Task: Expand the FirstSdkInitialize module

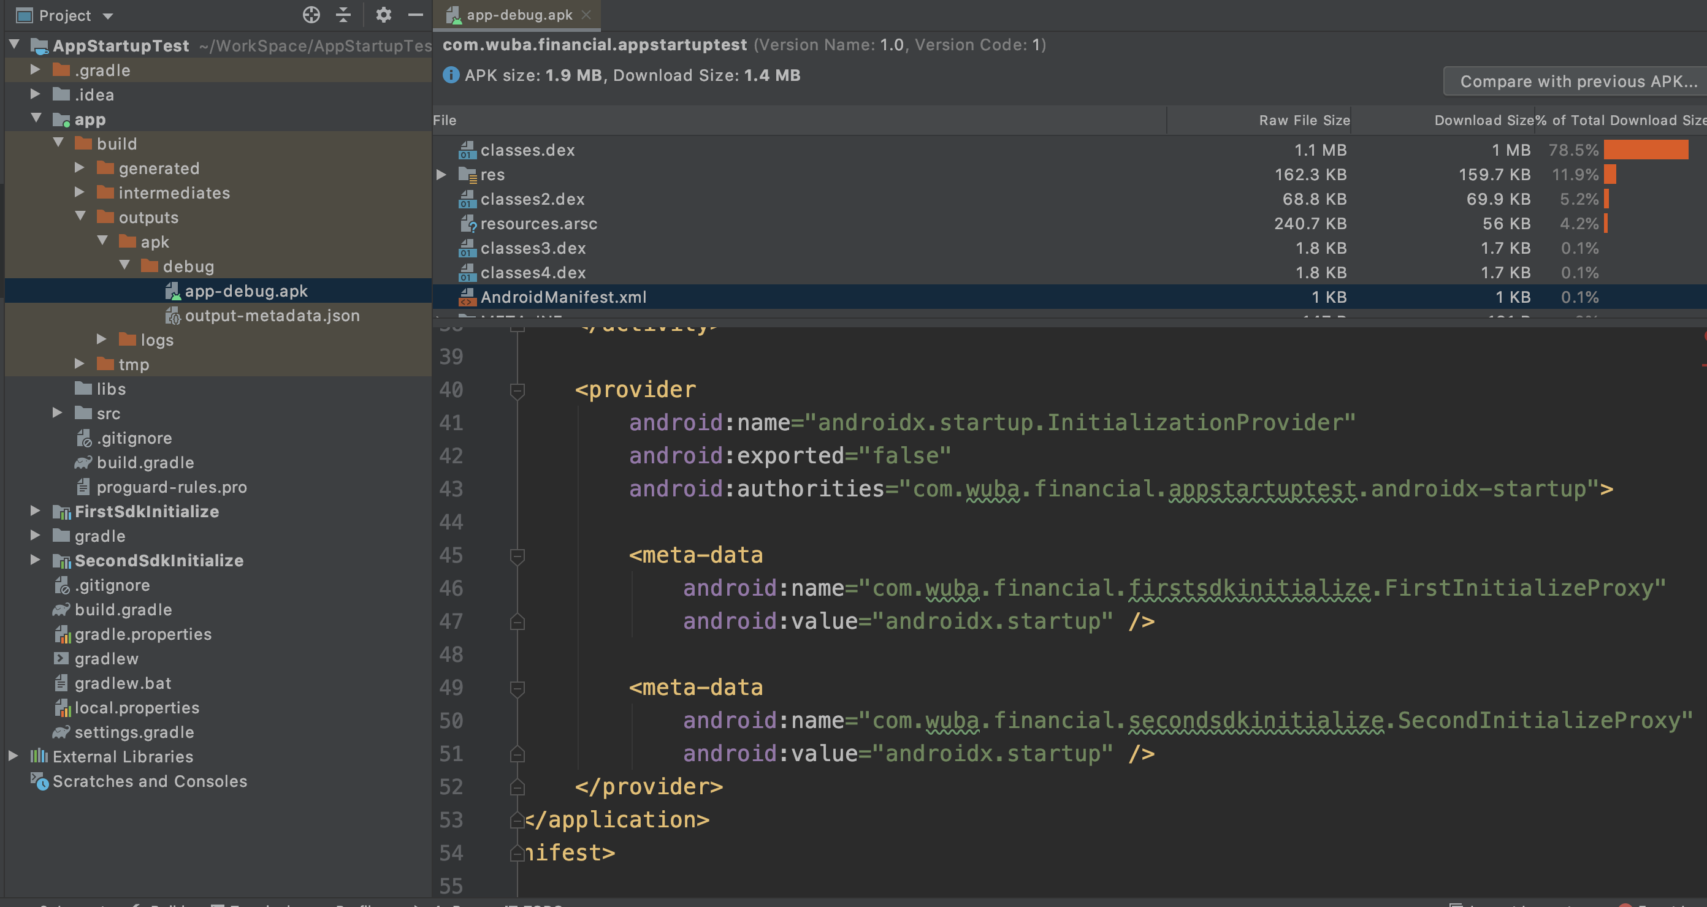Action: (36, 511)
